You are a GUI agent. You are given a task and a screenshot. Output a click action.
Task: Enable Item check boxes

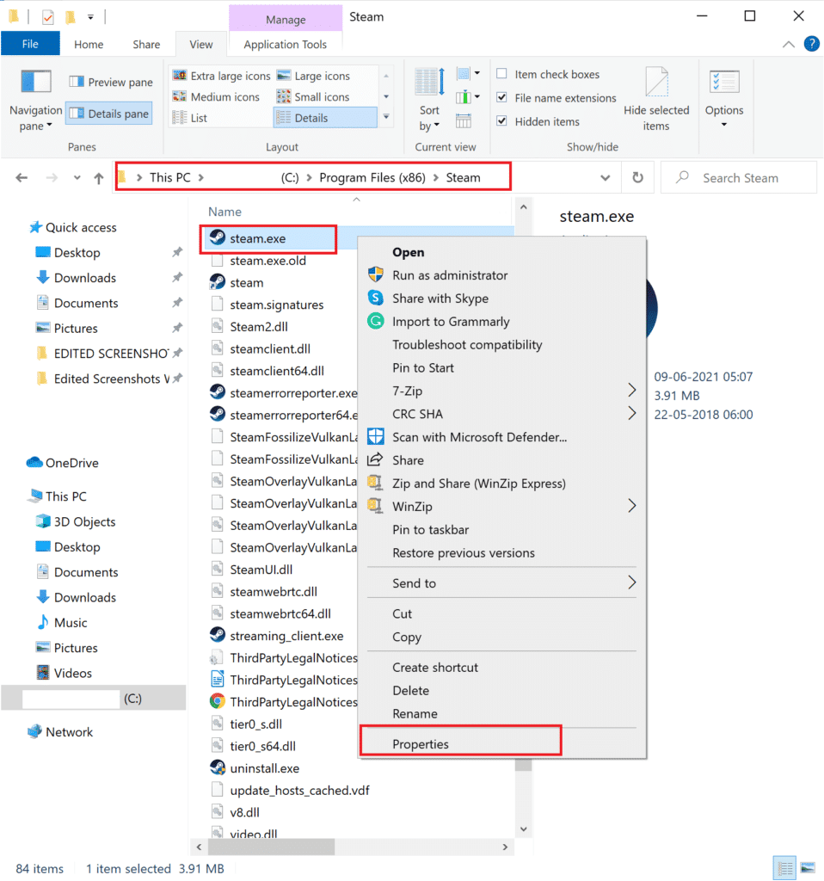tap(501, 74)
